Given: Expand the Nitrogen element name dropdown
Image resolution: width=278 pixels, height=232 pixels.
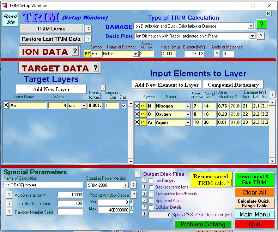Looking at the screenshot, I should (x=188, y=106).
